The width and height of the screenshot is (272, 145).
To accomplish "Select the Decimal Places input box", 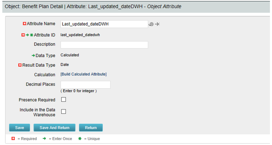I will point(85,85).
